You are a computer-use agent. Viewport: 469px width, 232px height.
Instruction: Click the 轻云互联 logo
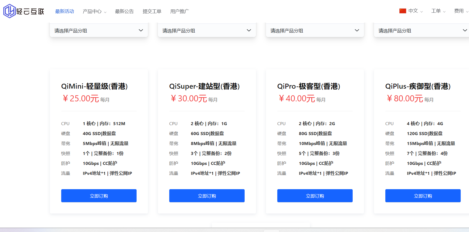pos(24,11)
